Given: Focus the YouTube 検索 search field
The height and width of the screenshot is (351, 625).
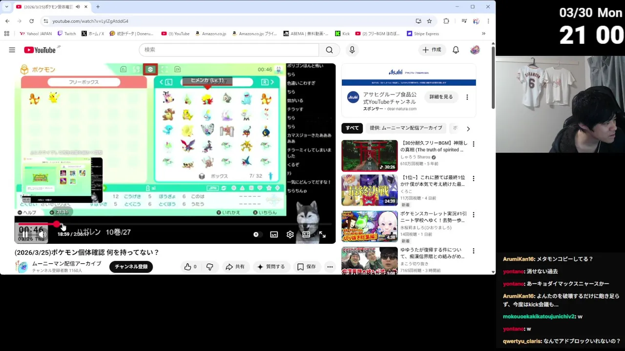Looking at the screenshot, I should [229, 50].
